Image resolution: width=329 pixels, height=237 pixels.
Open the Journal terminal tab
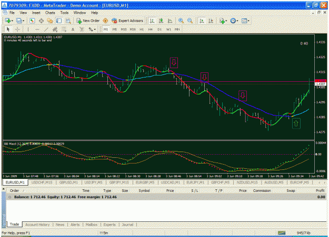pyautogui.click(x=127, y=224)
